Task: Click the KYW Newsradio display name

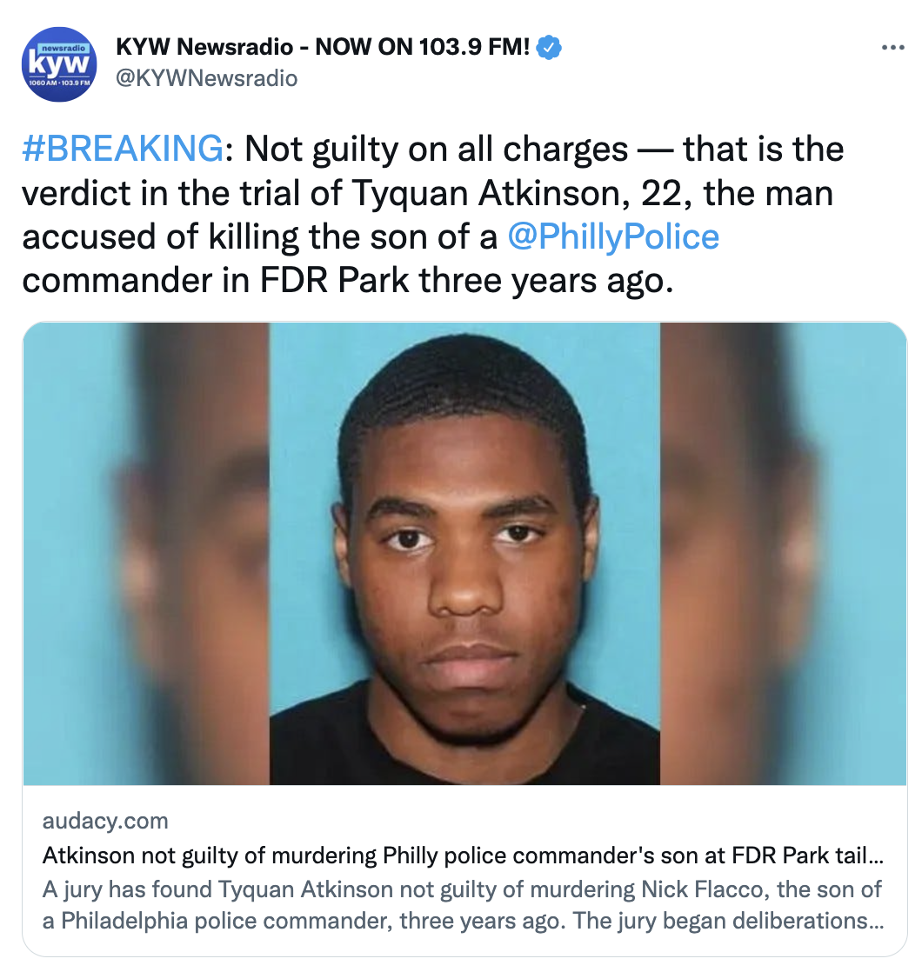Action: (323, 46)
